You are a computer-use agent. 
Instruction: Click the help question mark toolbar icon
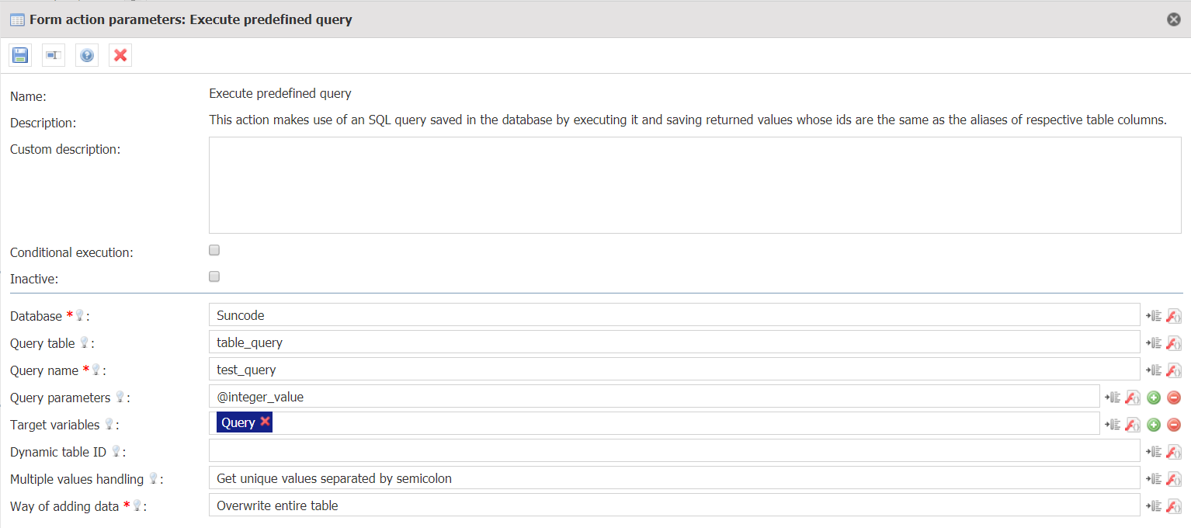pyautogui.click(x=87, y=55)
